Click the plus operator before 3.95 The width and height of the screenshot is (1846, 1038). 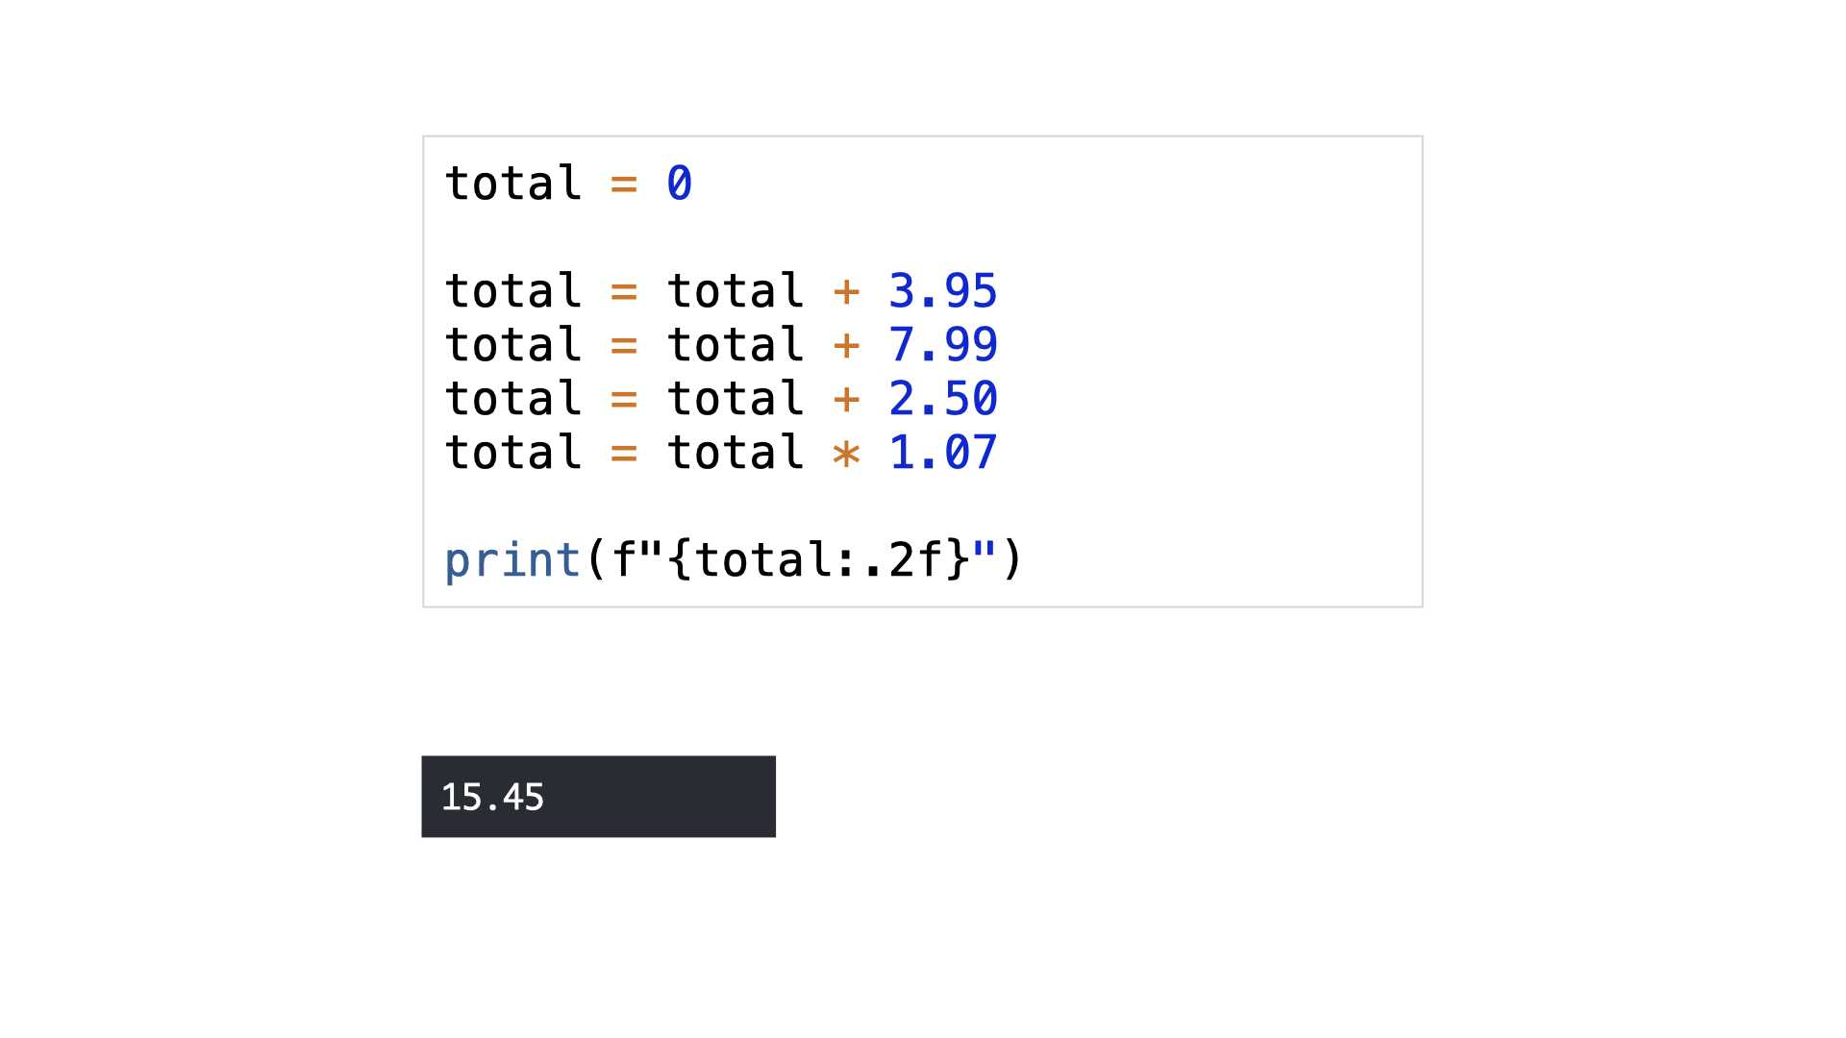coord(846,292)
